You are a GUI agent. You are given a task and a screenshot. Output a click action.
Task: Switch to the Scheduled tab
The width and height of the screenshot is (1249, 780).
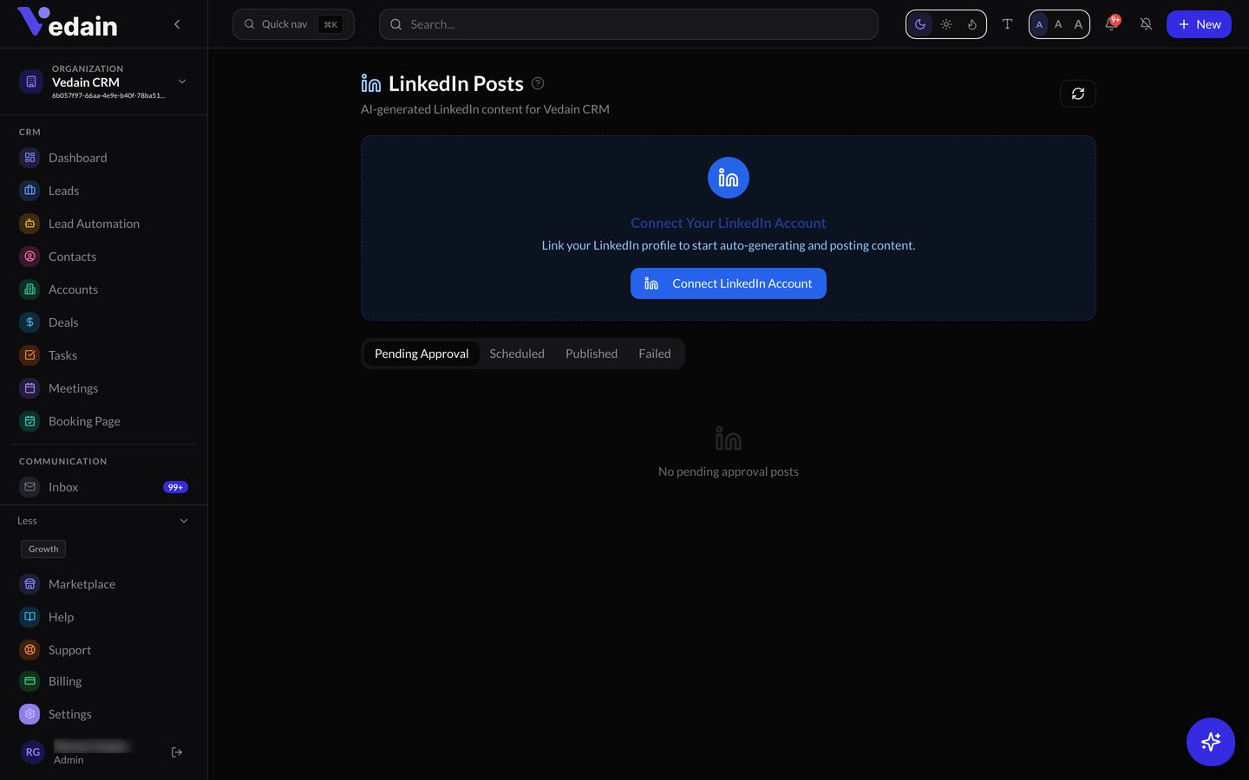point(517,354)
